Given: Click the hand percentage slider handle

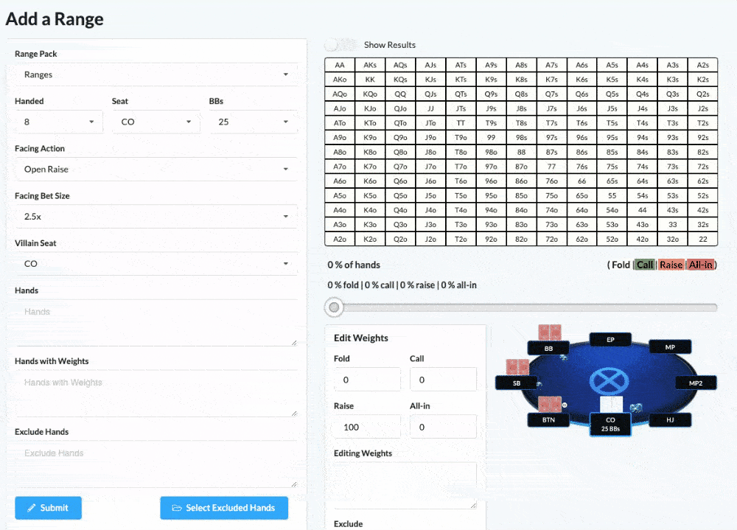Looking at the screenshot, I should [x=335, y=307].
